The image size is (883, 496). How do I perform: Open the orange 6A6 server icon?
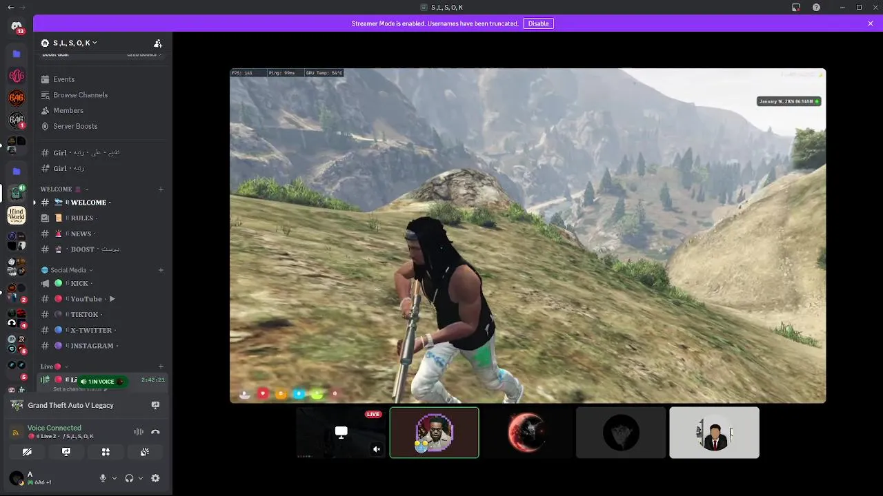pyautogui.click(x=17, y=98)
